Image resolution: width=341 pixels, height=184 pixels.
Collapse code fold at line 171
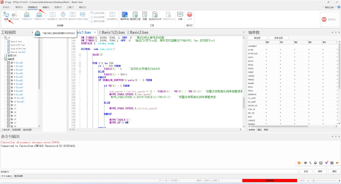pos(80,55)
